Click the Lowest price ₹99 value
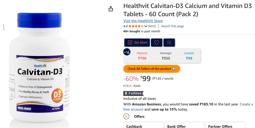Image resolution: width=255 pixels, height=128 pixels. pos(189,58)
